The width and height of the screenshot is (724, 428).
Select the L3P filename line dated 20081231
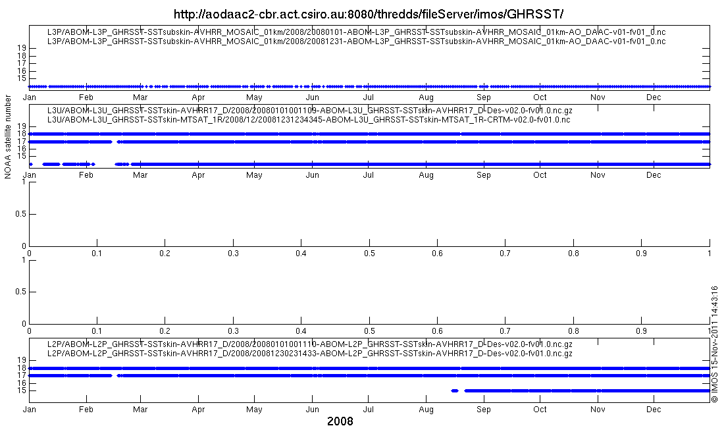pyautogui.click(x=357, y=41)
